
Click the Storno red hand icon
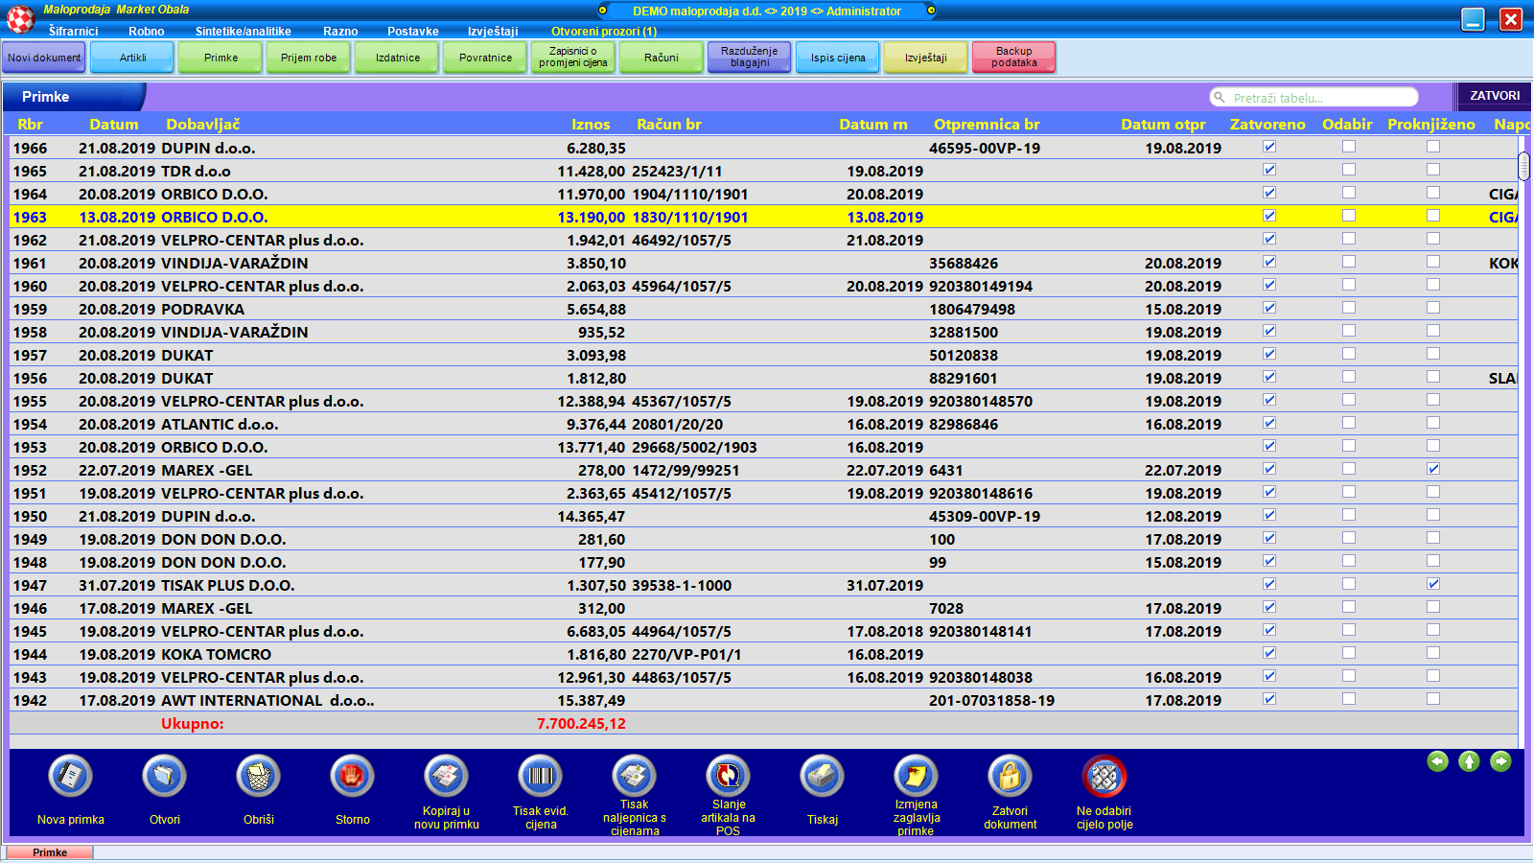(x=352, y=777)
